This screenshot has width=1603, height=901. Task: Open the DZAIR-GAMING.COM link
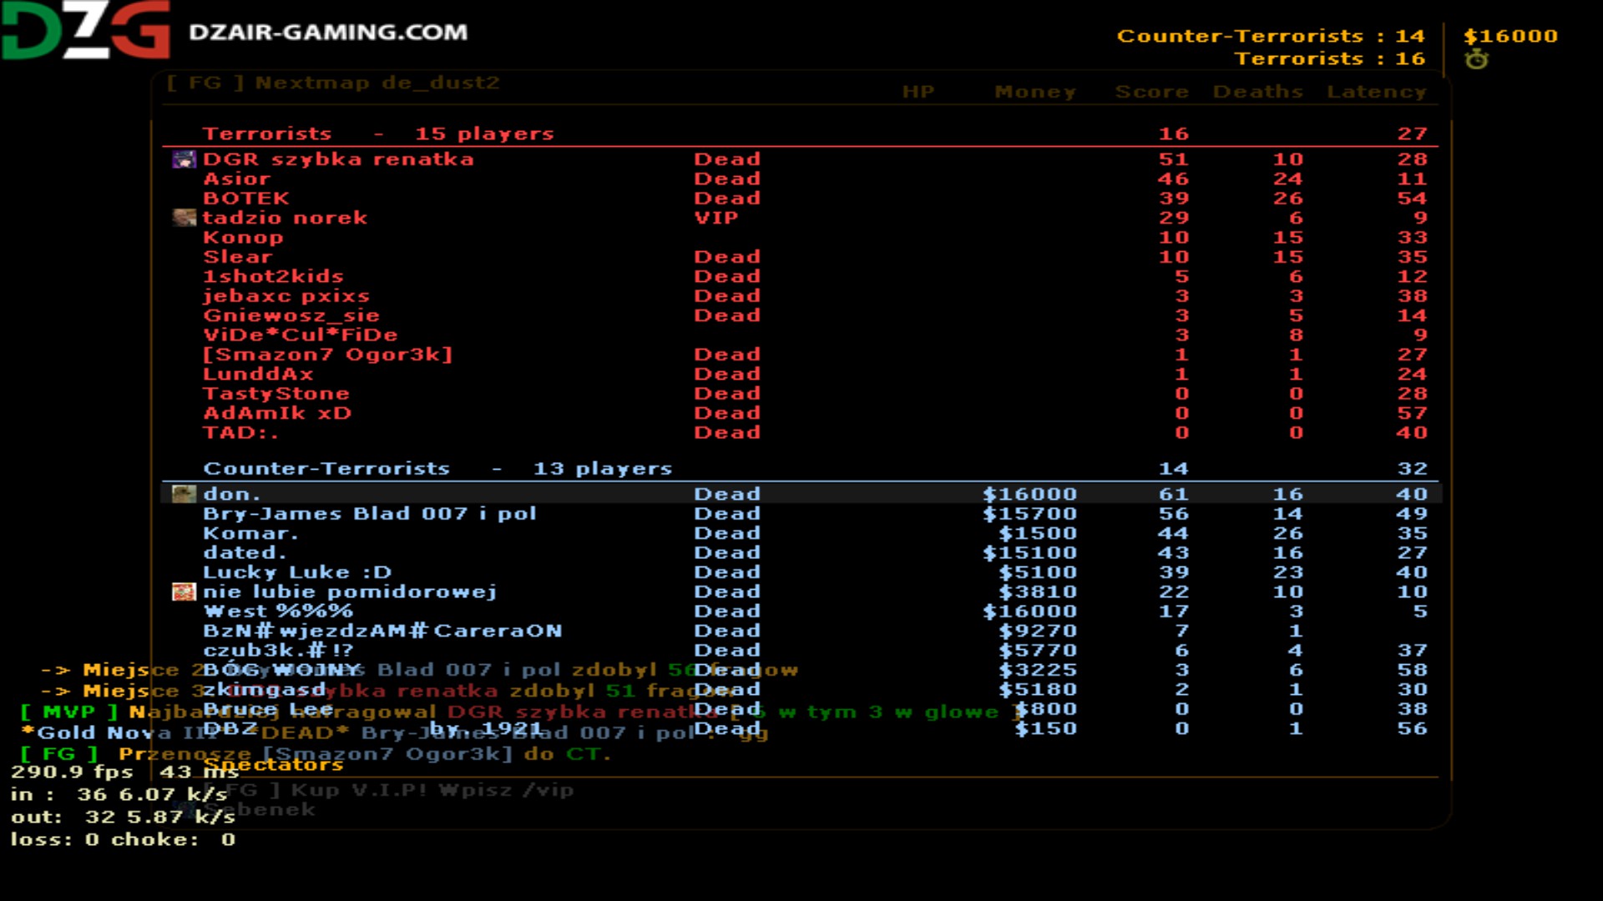tap(328, 33)
